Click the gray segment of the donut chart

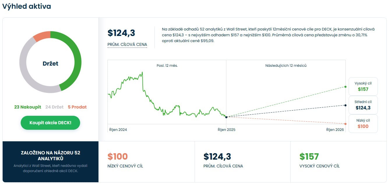pos(28,73)
